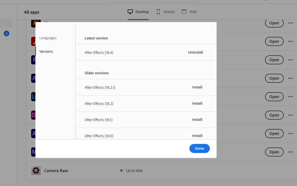The height and width of the screenshot is (186, 297).
Task: Click the partially hidden P app icon
Action: tap(33, 60)
